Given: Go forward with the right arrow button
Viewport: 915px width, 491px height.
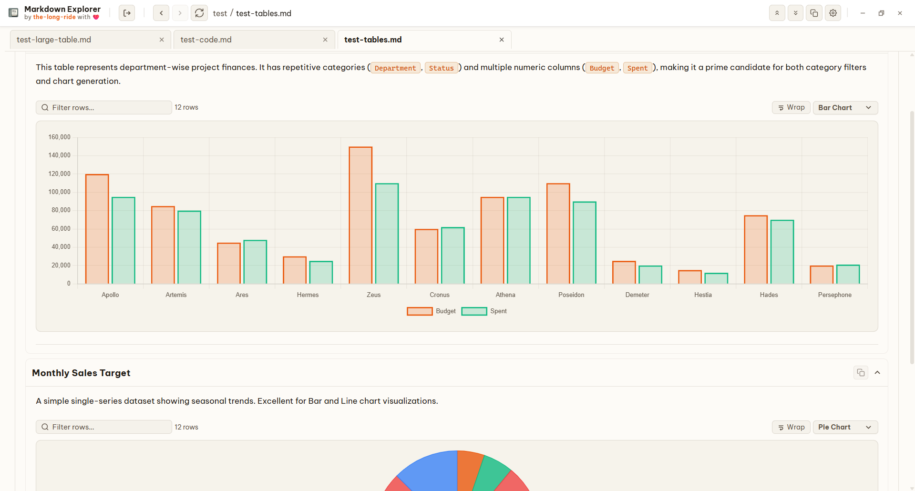Looking at the screenshot, I should point(180,13).
